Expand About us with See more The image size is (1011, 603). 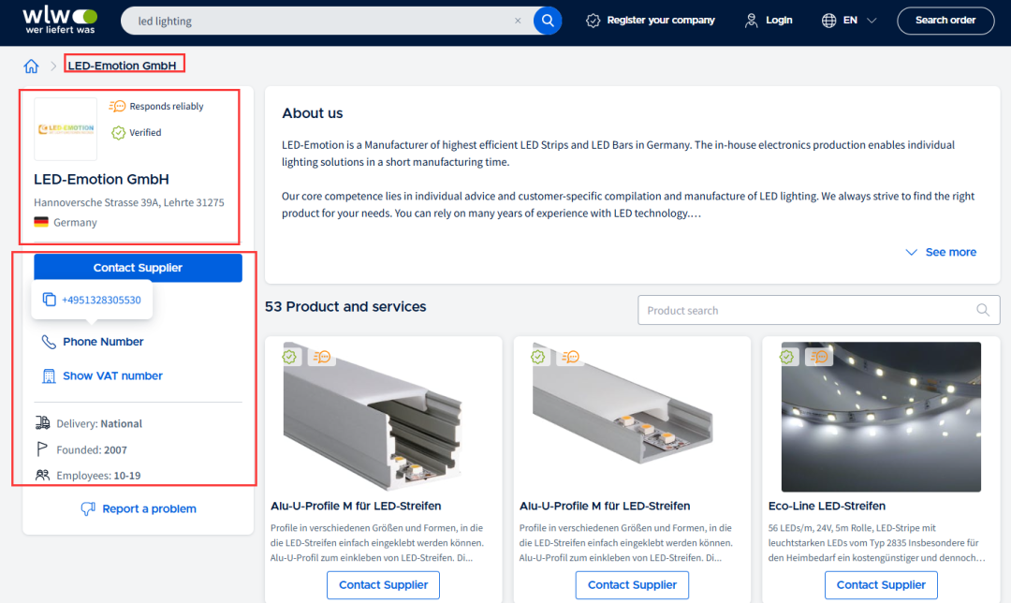point(941,252)
